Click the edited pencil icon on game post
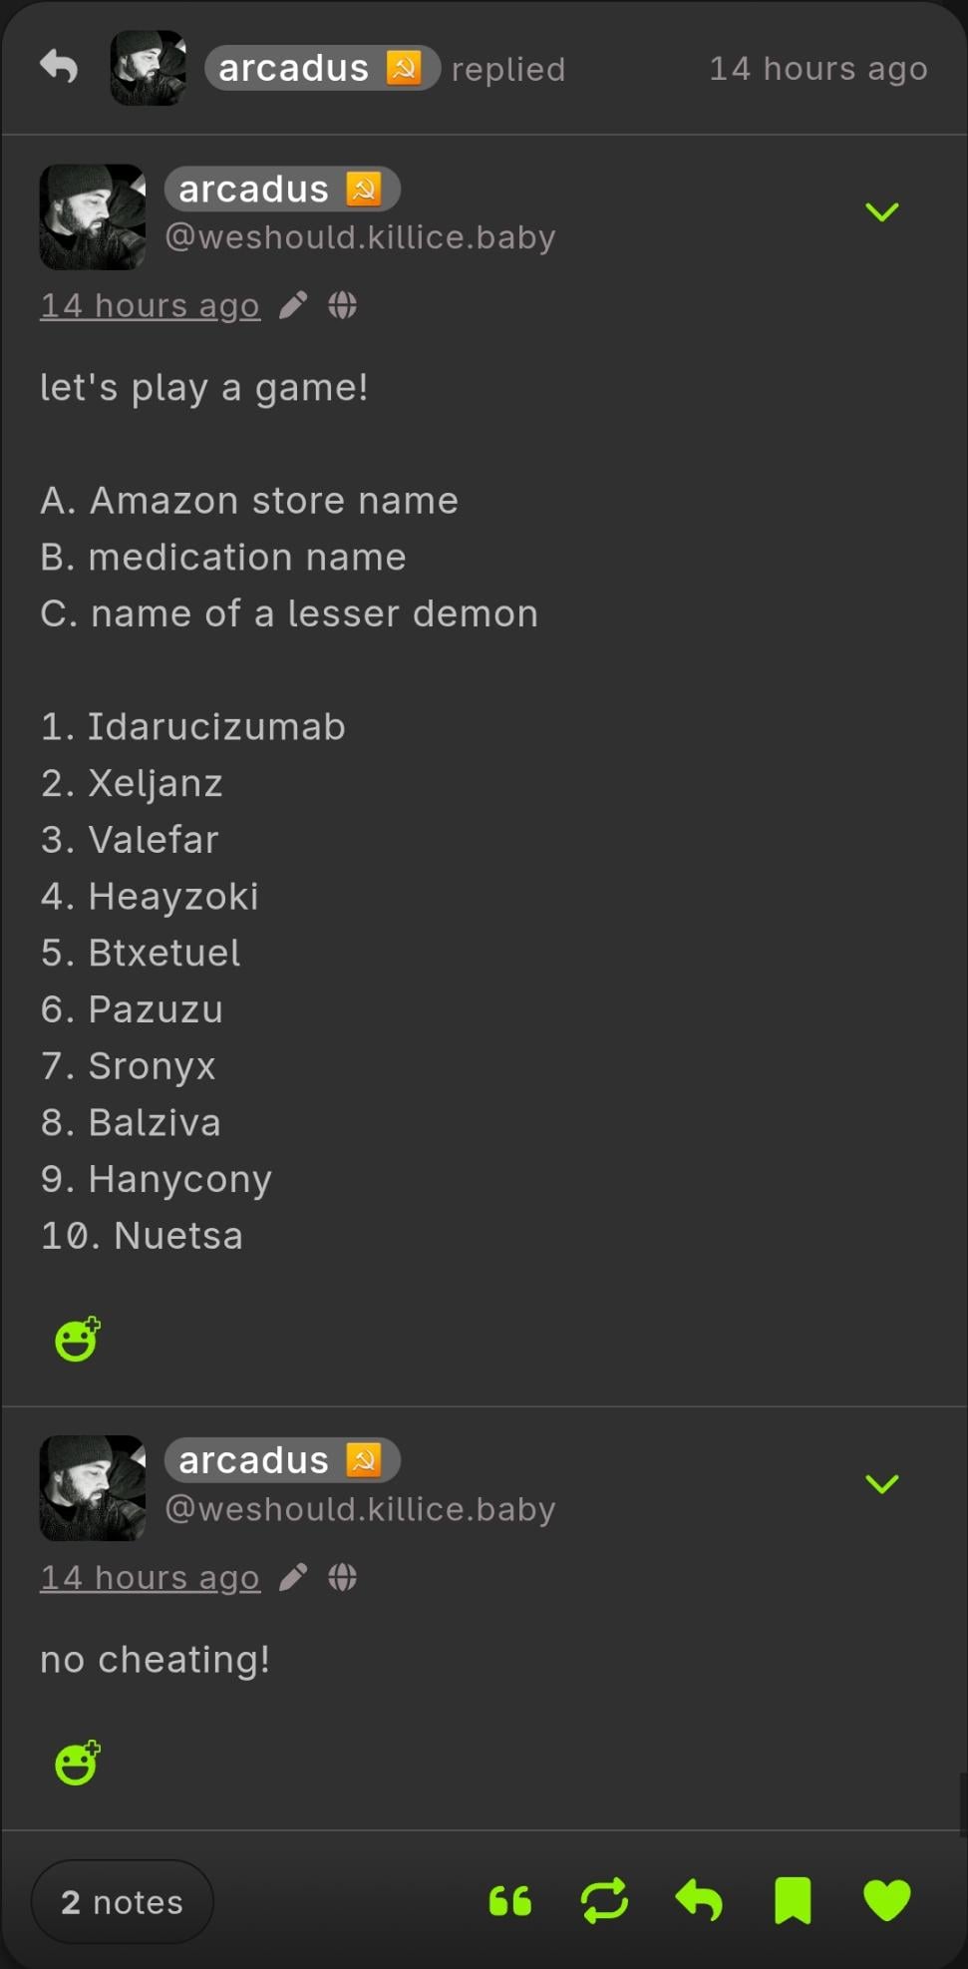Viewport: 968px width, 1969px height. [x=293, y=305]
